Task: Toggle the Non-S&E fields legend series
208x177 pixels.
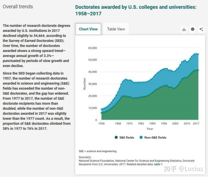Action: click(x=153, y=137)
